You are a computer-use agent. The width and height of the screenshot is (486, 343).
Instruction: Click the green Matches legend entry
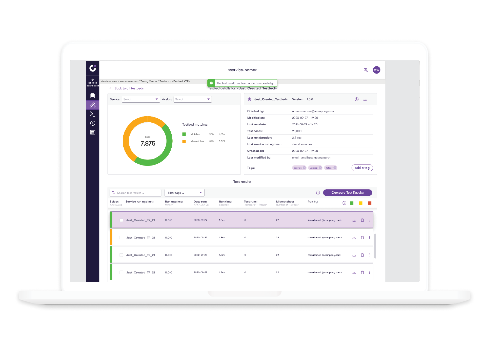[x=204, y=134]
